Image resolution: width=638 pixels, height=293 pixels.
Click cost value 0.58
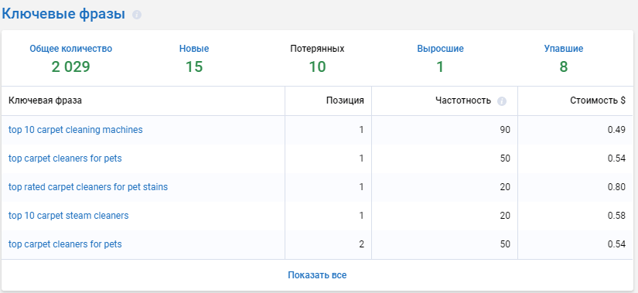617,216
